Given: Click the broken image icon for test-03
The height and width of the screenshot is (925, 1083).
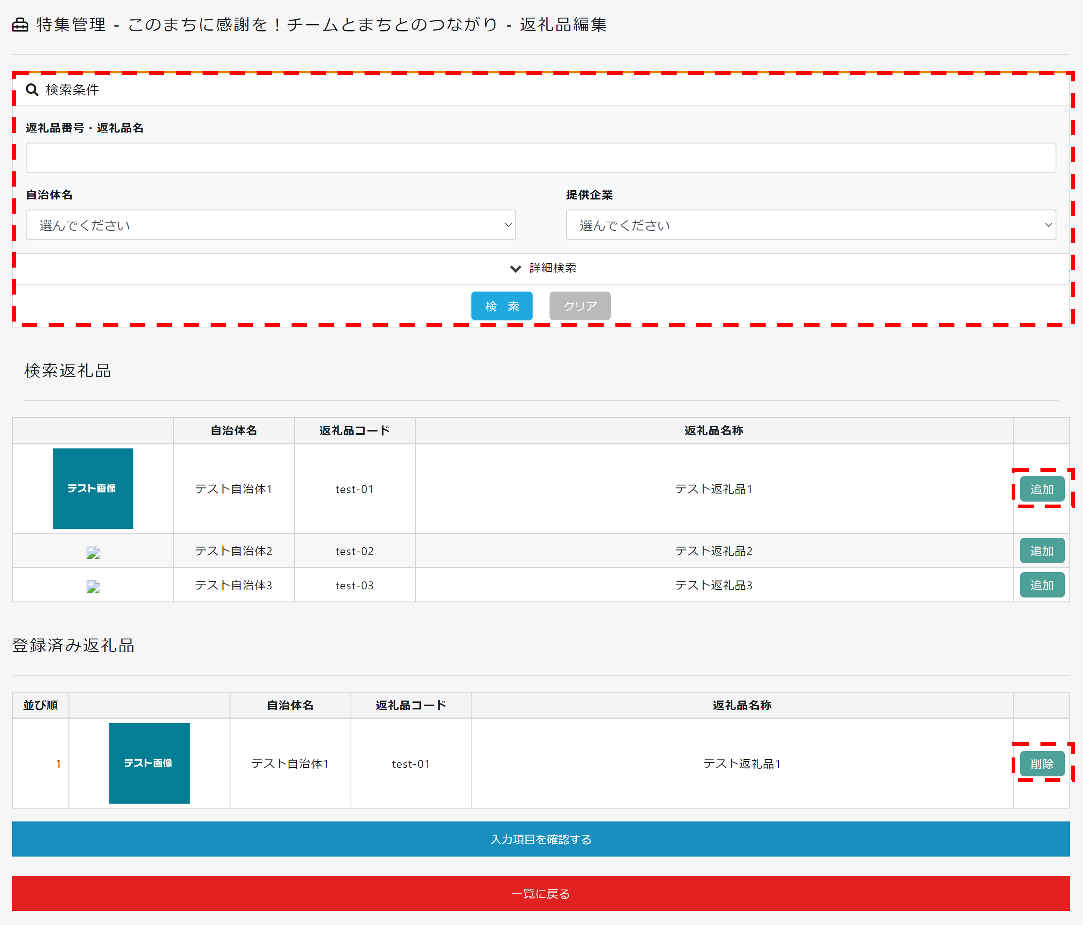Looking at the screenshot, I should [93, 586].
